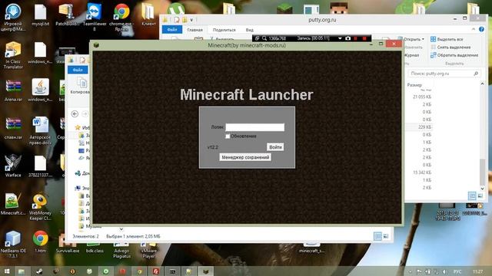Viewport: 492px width, 276px height.
Task: Select the 229 КБ size entry
Action: click(x=424, y=127)
